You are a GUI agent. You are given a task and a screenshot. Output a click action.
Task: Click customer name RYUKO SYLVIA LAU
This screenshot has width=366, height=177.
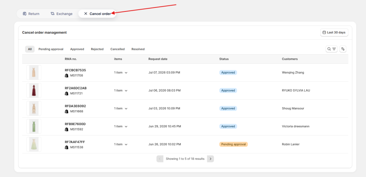296,90
